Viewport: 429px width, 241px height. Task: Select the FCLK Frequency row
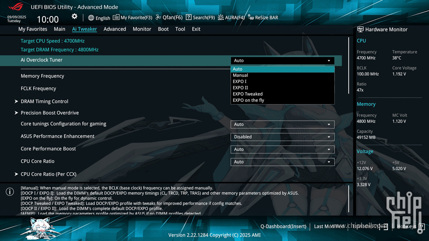[x=39, y=88]
